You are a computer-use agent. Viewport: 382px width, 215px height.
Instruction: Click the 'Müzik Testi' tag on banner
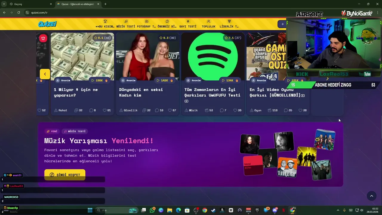click(75, 131)
